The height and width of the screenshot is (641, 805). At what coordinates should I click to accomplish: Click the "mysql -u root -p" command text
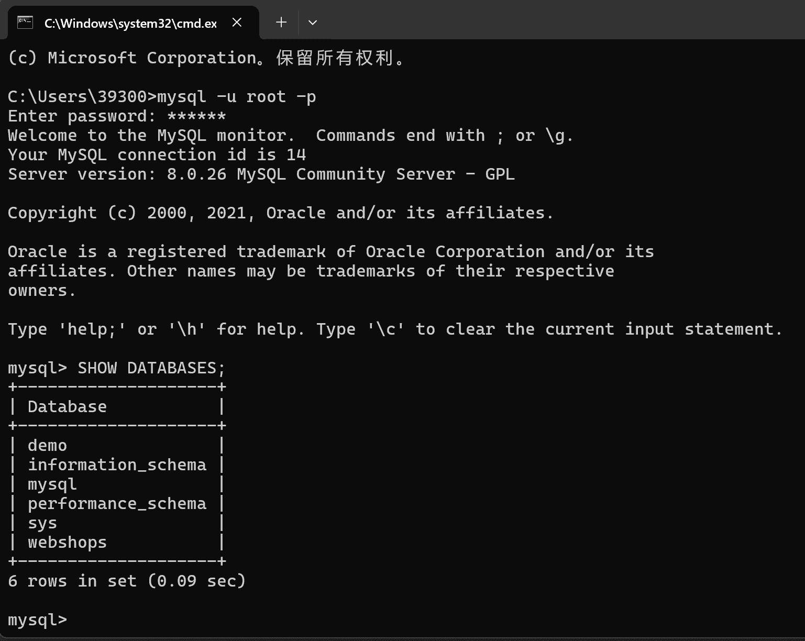[237, 97]
